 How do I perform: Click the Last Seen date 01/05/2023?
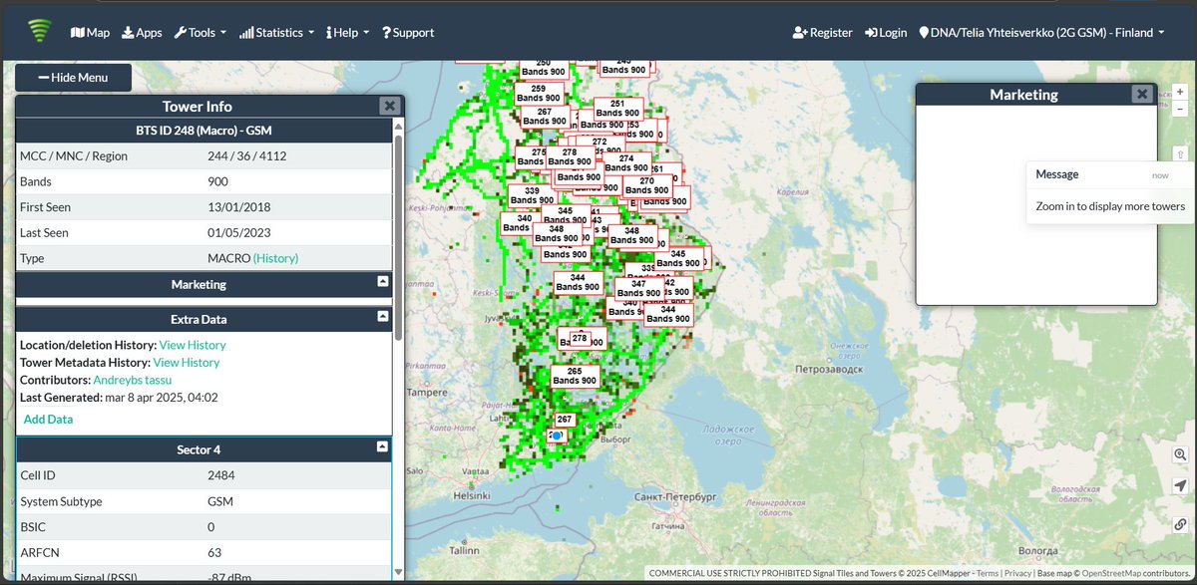239,233
